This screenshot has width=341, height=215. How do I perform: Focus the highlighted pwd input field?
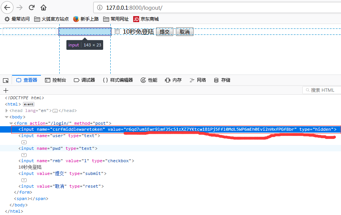pos(85,32)
